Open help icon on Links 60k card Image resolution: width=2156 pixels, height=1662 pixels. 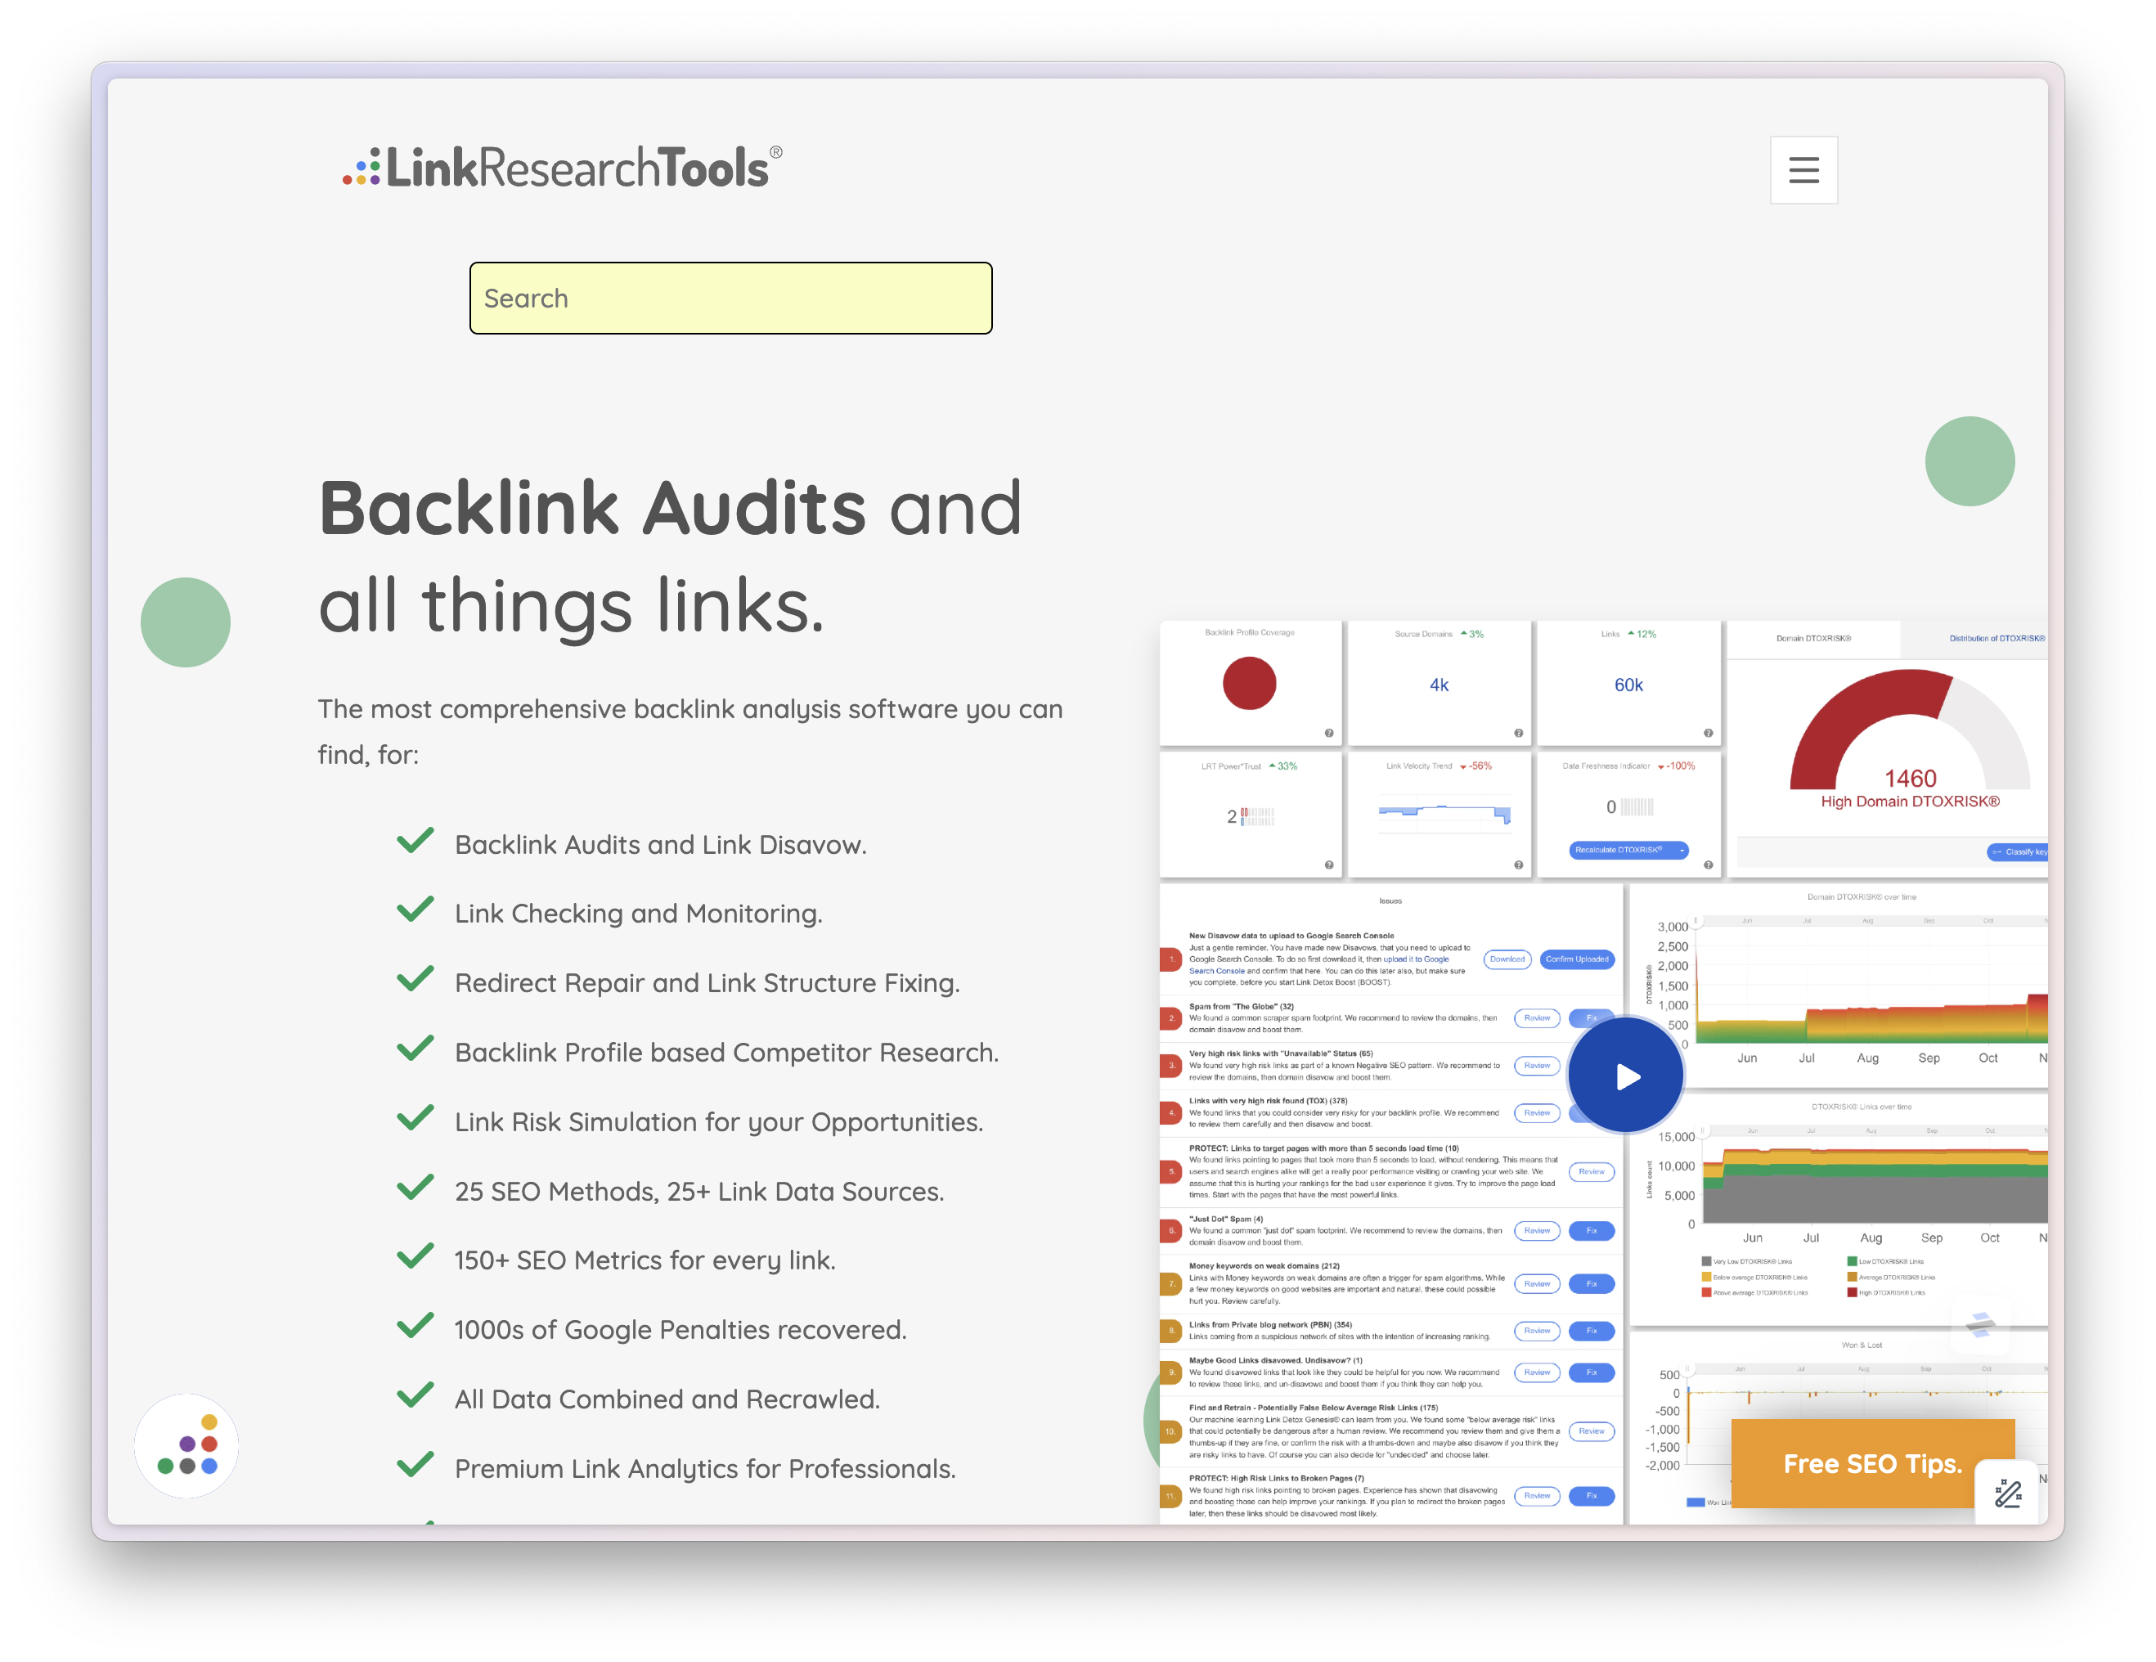1708,734
